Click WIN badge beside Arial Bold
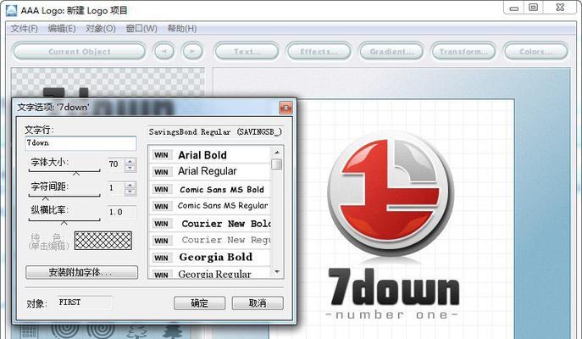The width and height of the screenshot is (582, 339). (162, 155)
